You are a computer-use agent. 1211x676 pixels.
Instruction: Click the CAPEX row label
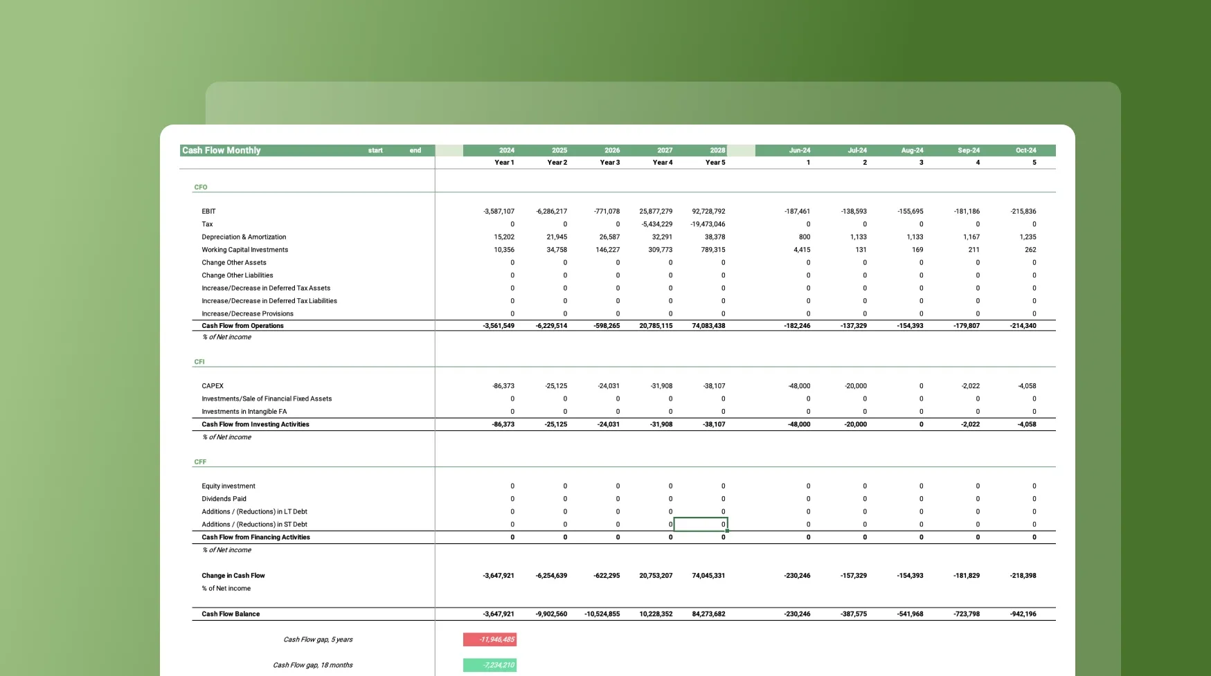pos(213,386)
